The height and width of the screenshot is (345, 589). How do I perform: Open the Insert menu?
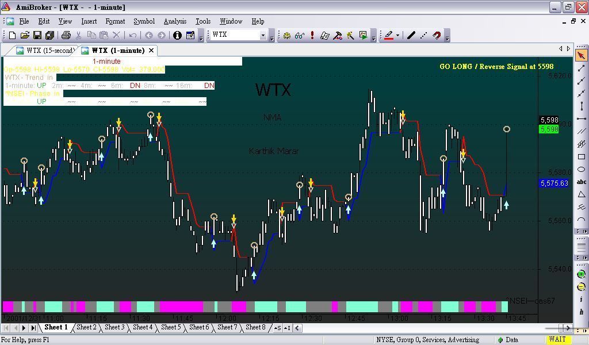tap(89, 21)
